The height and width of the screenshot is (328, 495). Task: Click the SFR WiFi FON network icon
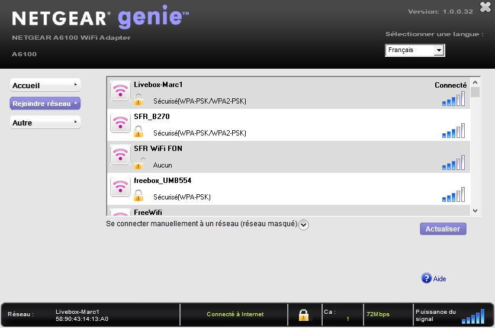(x=120, y=155)
